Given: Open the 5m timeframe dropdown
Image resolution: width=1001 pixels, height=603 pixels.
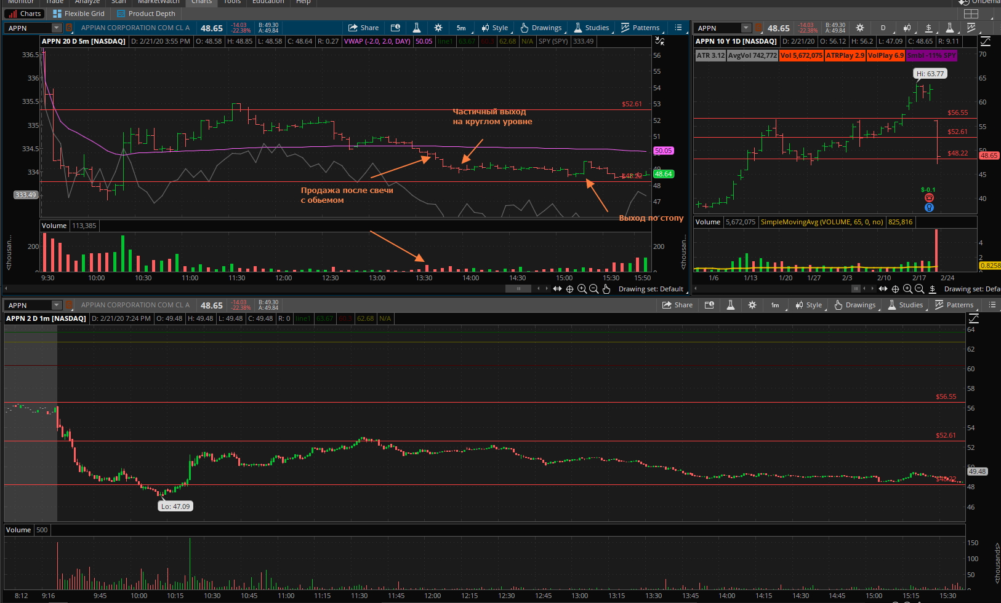Looking at the screenshot, I should coord(462,28).
